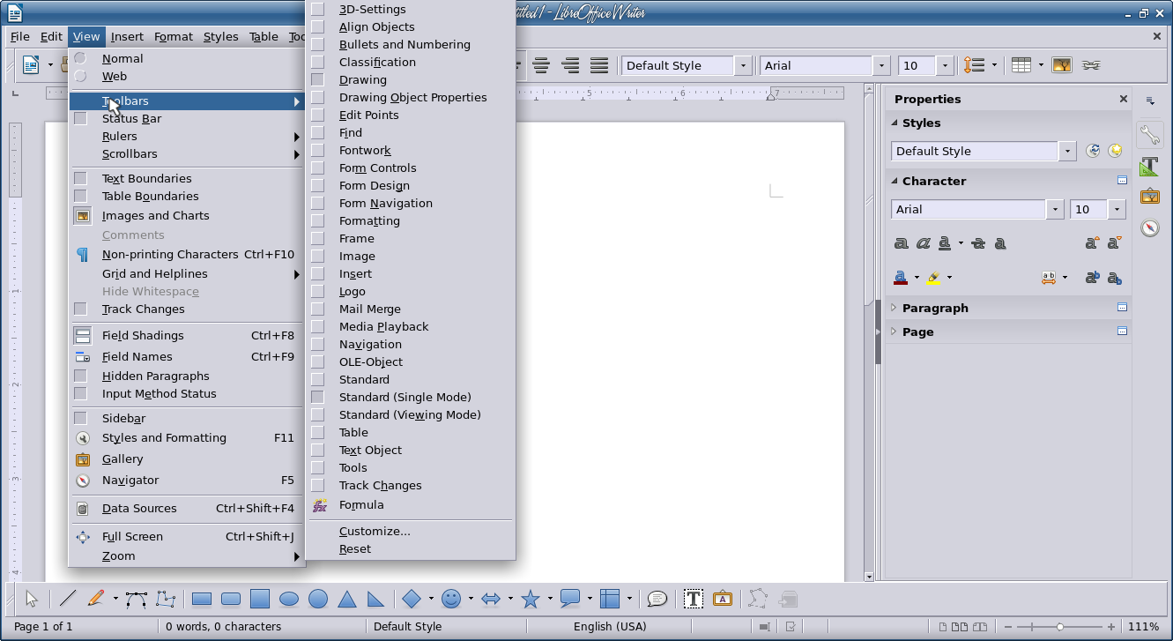Viewport: 1173px width, 641px height.
Task: Open the Rulers submenu
Action: coord(187,136)
